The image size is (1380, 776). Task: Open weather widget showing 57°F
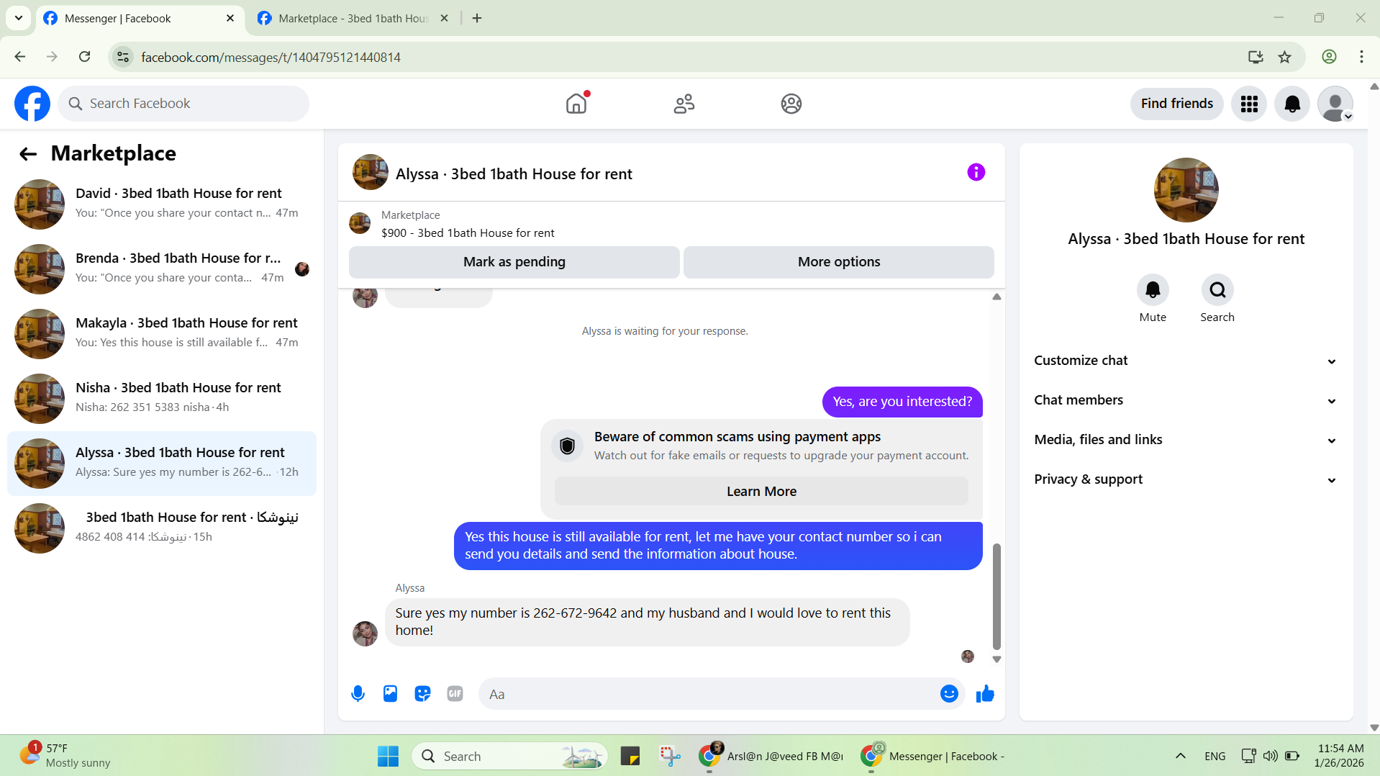[66, 755]
